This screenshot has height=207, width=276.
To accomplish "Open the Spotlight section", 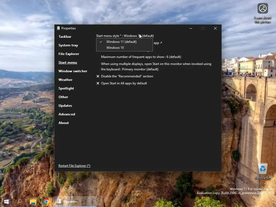I will coord(66,88).
